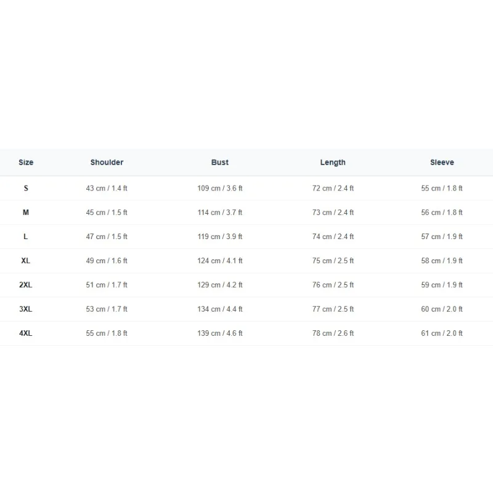Click 2XL sleeve value 59 cm / 1.9 ft
The image size is (493, 493).
click(x=442, y=285)
